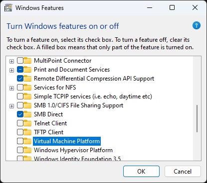The image size is (207, 183).
Task: Toggle the Print and Document Services checkbox
Action: (x=20, y=70)
